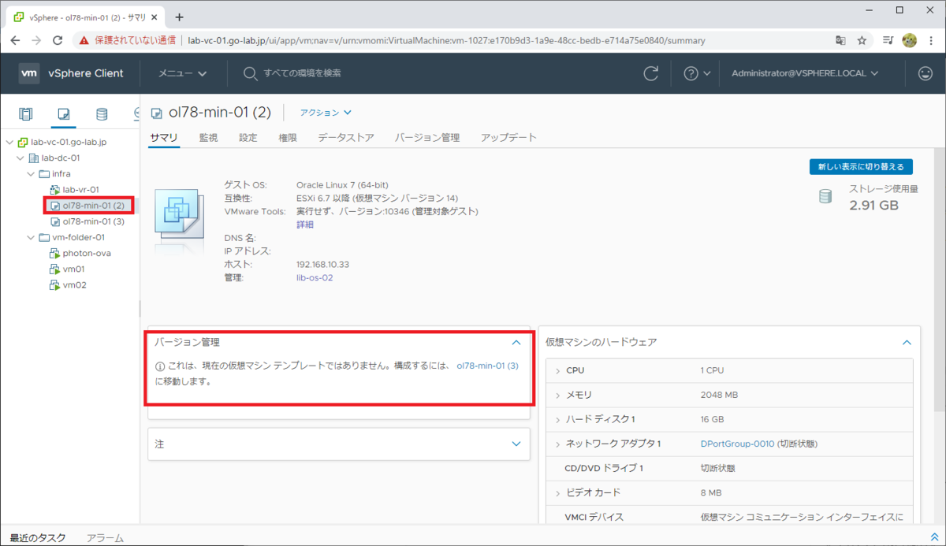Image resolution: width=946 pixels, height=546 pixels.
Task: Click the search magnifier icon
Action: coord(250,73)
